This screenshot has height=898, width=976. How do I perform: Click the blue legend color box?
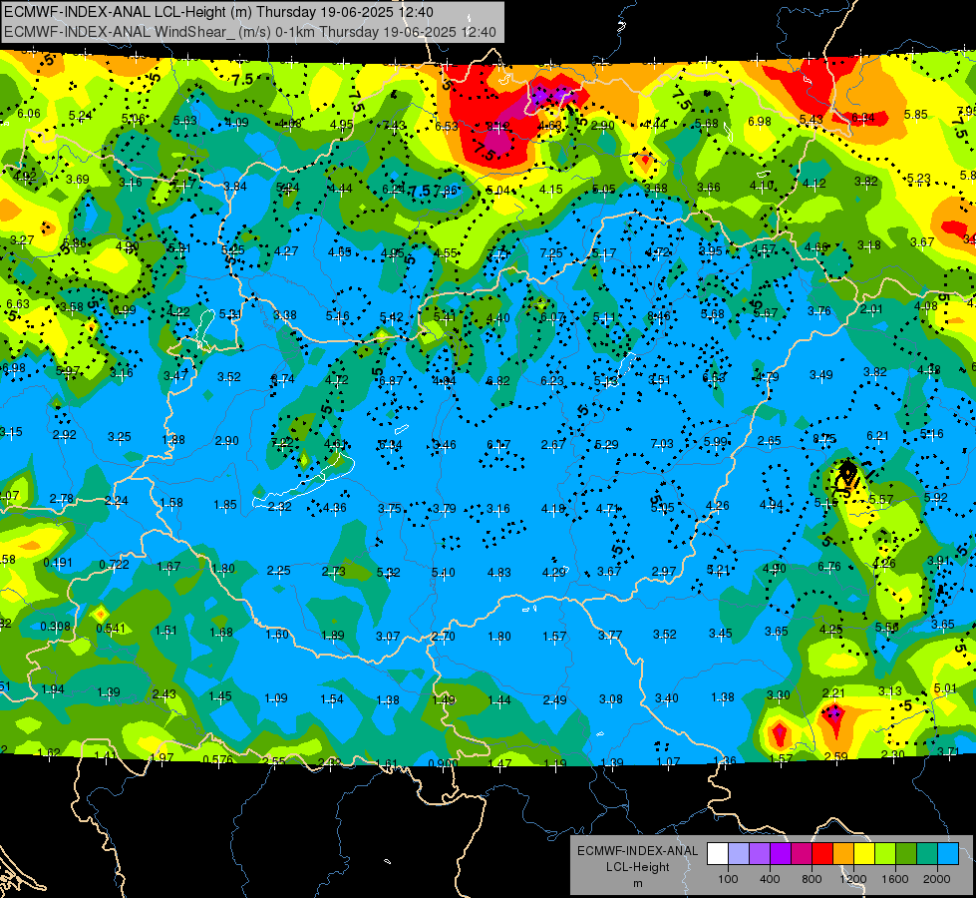pos(947,853)
